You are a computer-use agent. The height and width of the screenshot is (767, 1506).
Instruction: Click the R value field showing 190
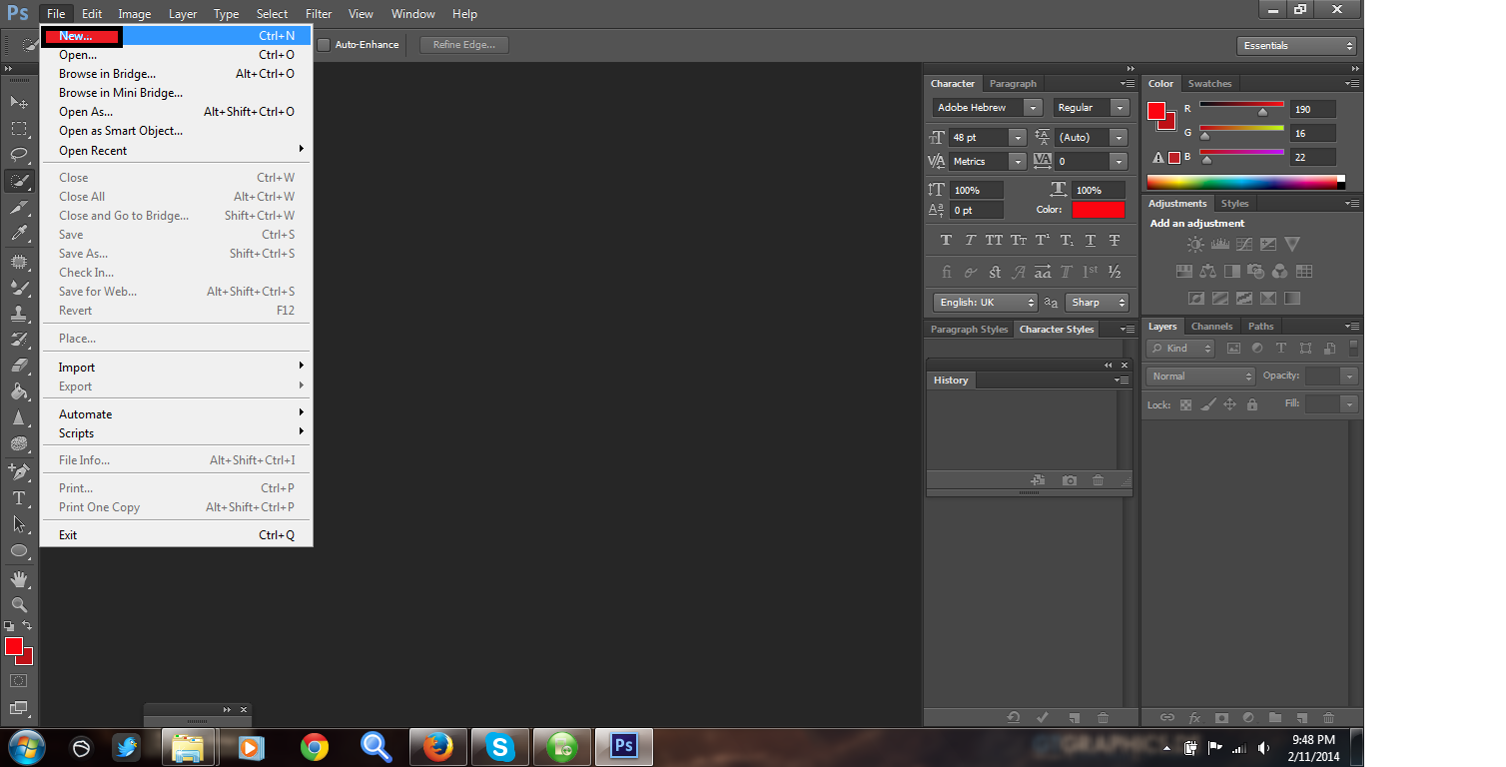pos(1312,109)
